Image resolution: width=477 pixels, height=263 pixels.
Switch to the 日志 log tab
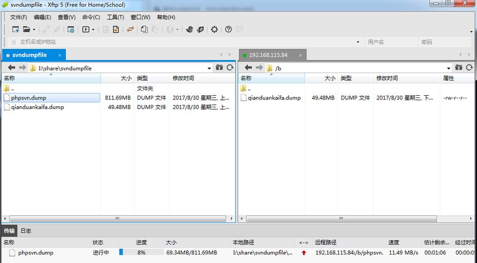click(x=26, y=231)
